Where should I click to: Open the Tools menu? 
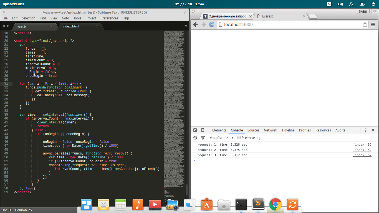(x=77, y=18)
